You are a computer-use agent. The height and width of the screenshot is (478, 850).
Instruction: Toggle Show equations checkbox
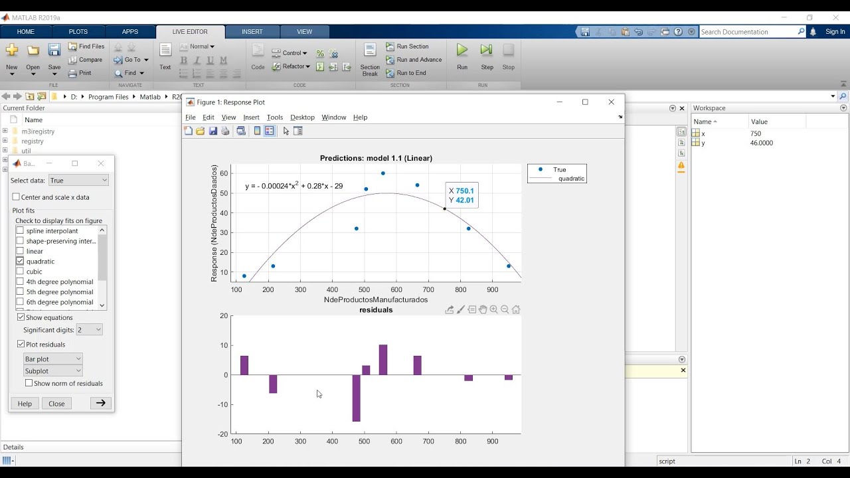(21, 317)
